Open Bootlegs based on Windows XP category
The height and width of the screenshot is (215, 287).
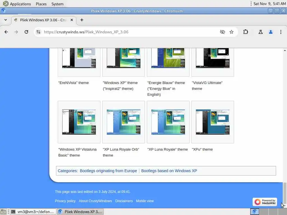point(169,171)
